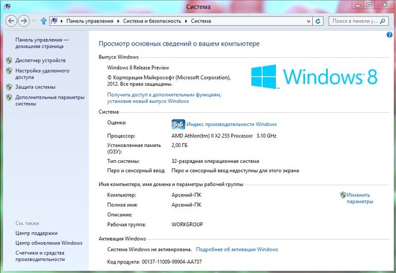Viewport: 396px width, 273px height.
Task: Click shield icon beside 'Настройка удаленного доступа'
Action: 9,71
